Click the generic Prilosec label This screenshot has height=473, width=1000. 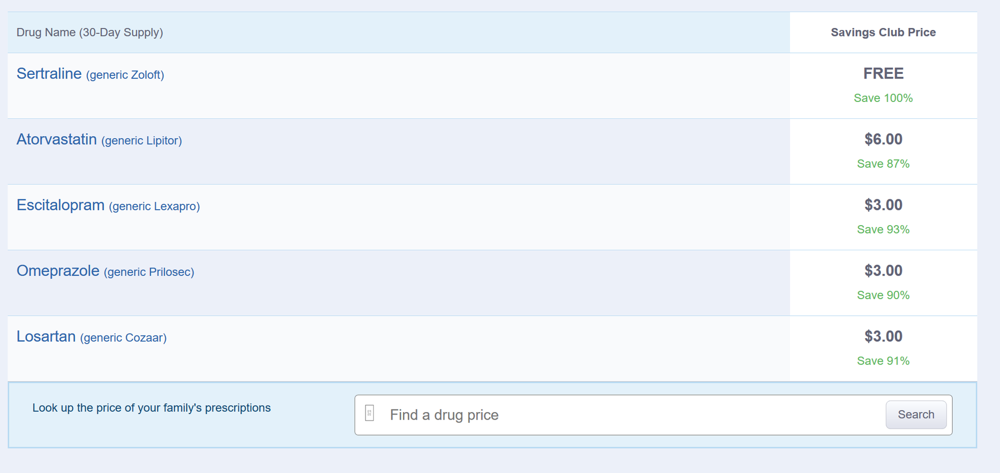click(x=149, y=272)
